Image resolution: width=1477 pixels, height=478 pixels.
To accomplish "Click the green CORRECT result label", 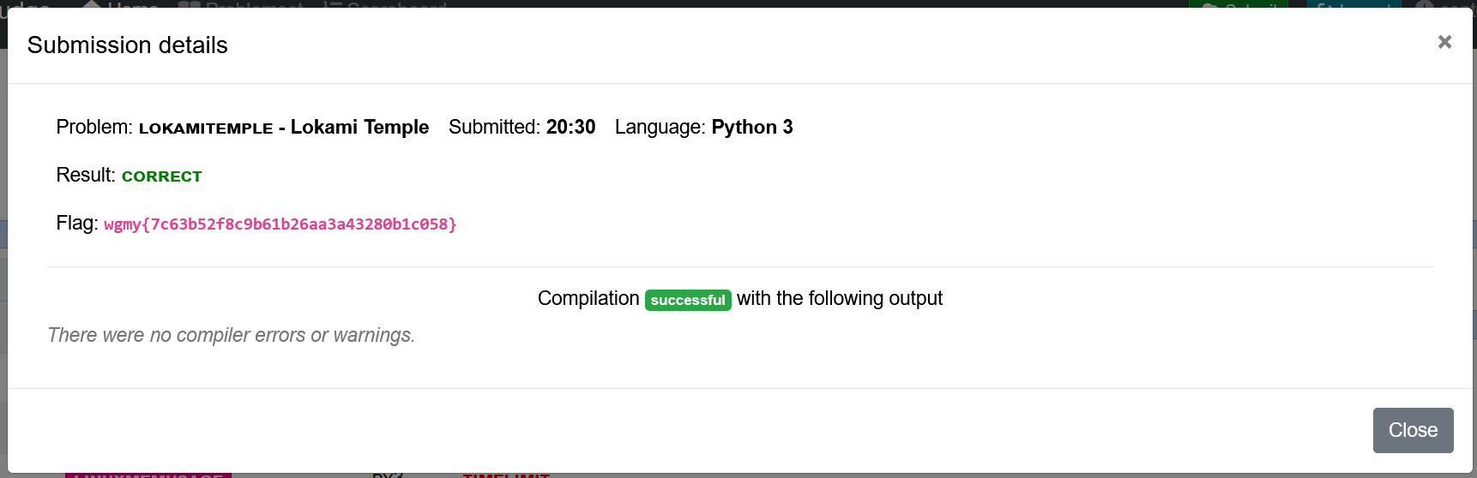I will (162, 176).
